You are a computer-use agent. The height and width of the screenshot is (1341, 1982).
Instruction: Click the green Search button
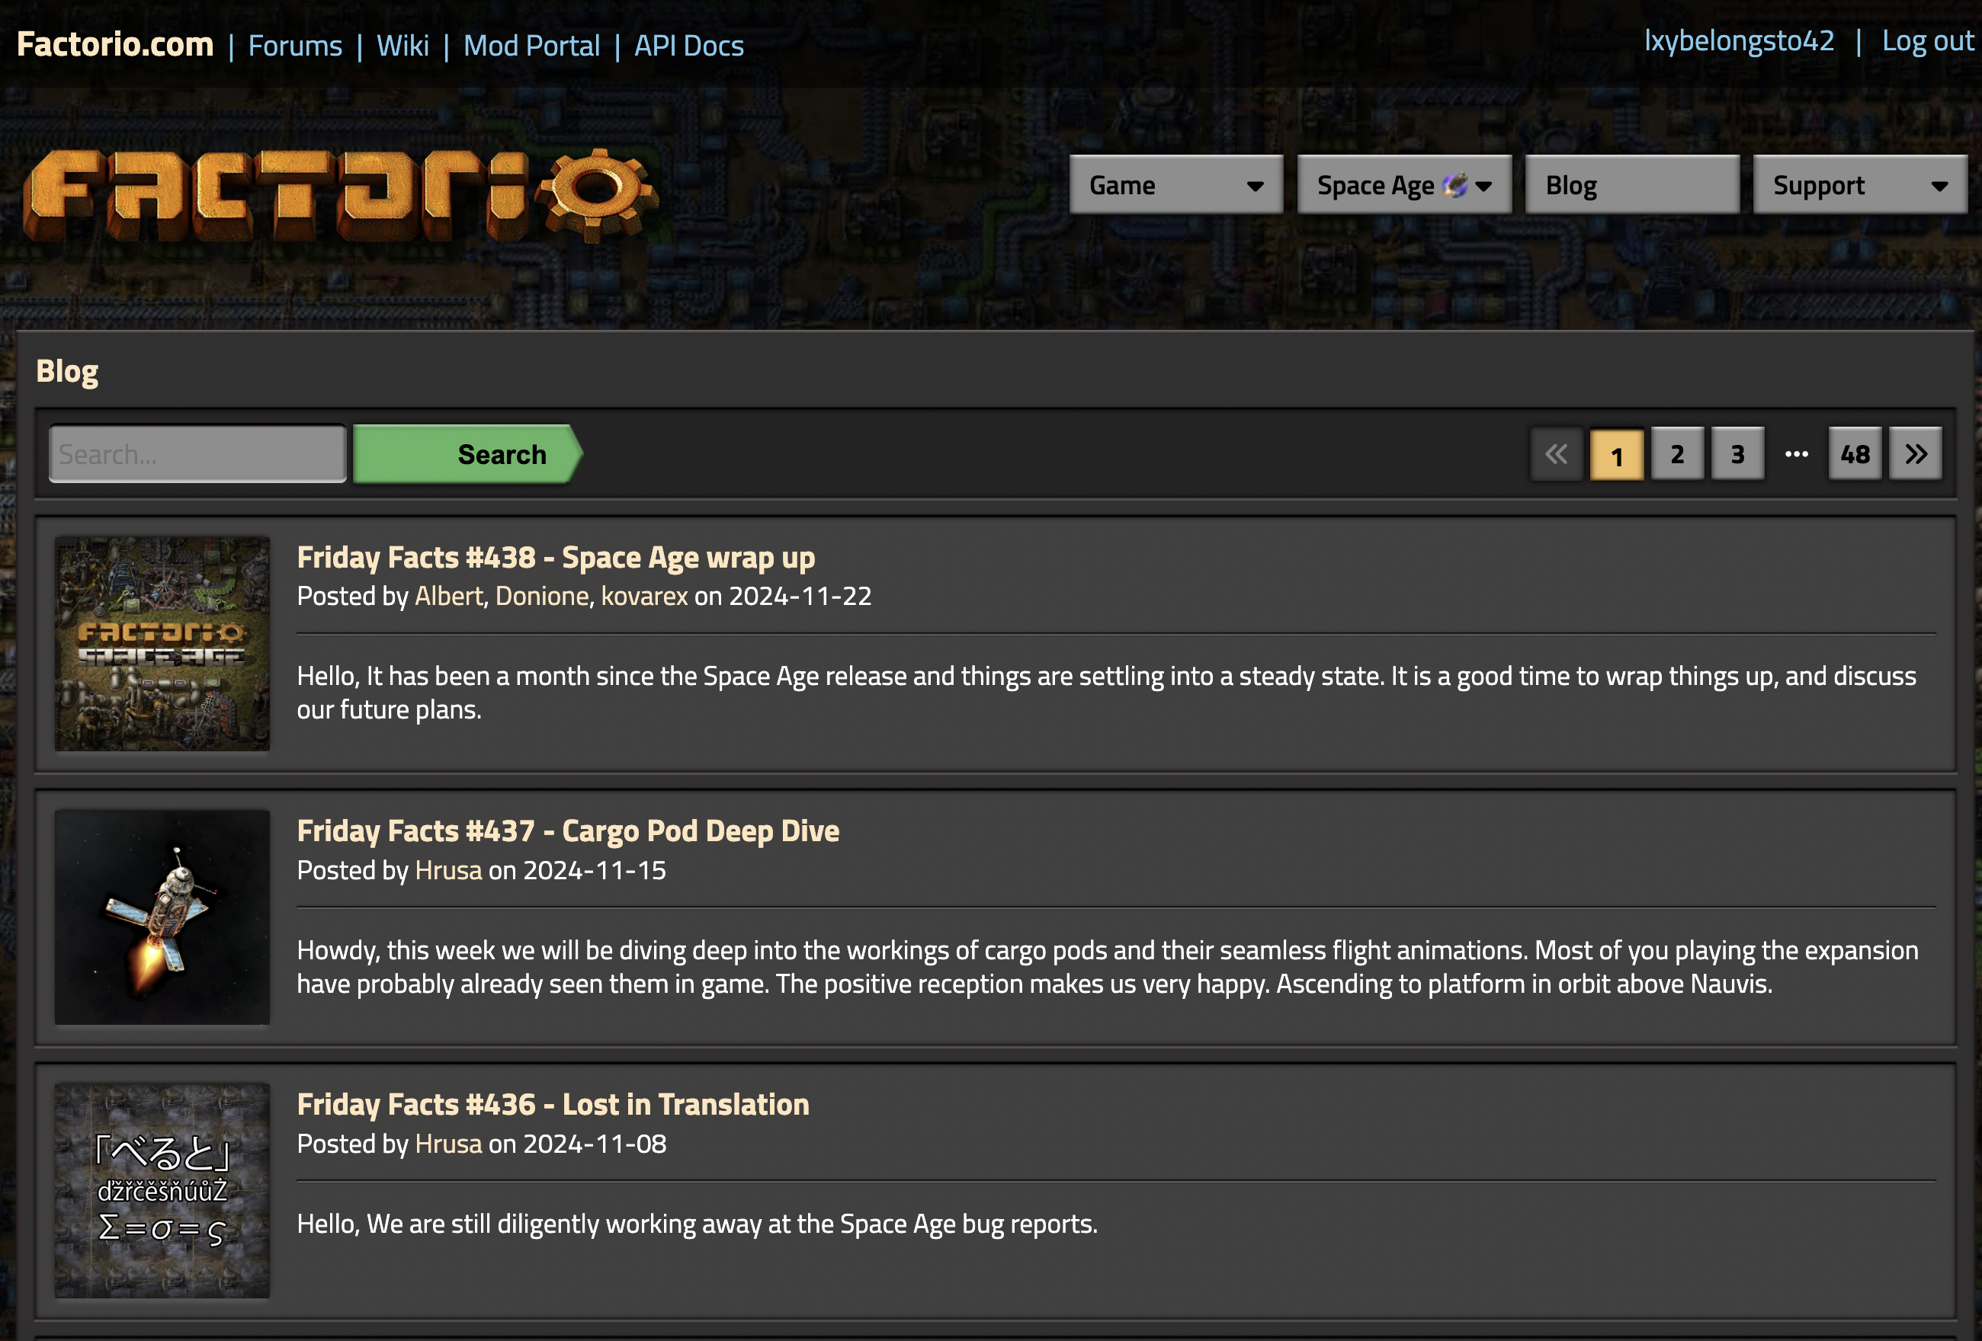[467, 454]
